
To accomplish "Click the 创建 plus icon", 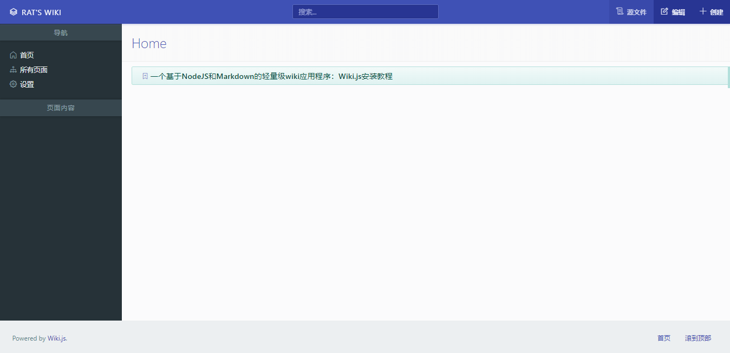I will coord(703,11).
